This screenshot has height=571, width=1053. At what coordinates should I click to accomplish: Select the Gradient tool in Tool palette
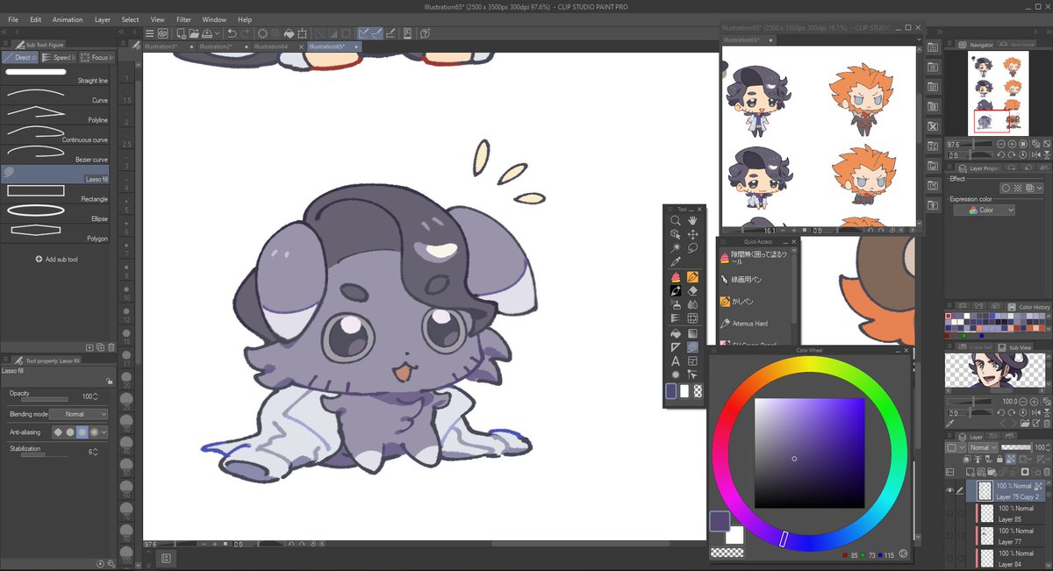click(692, 333)
